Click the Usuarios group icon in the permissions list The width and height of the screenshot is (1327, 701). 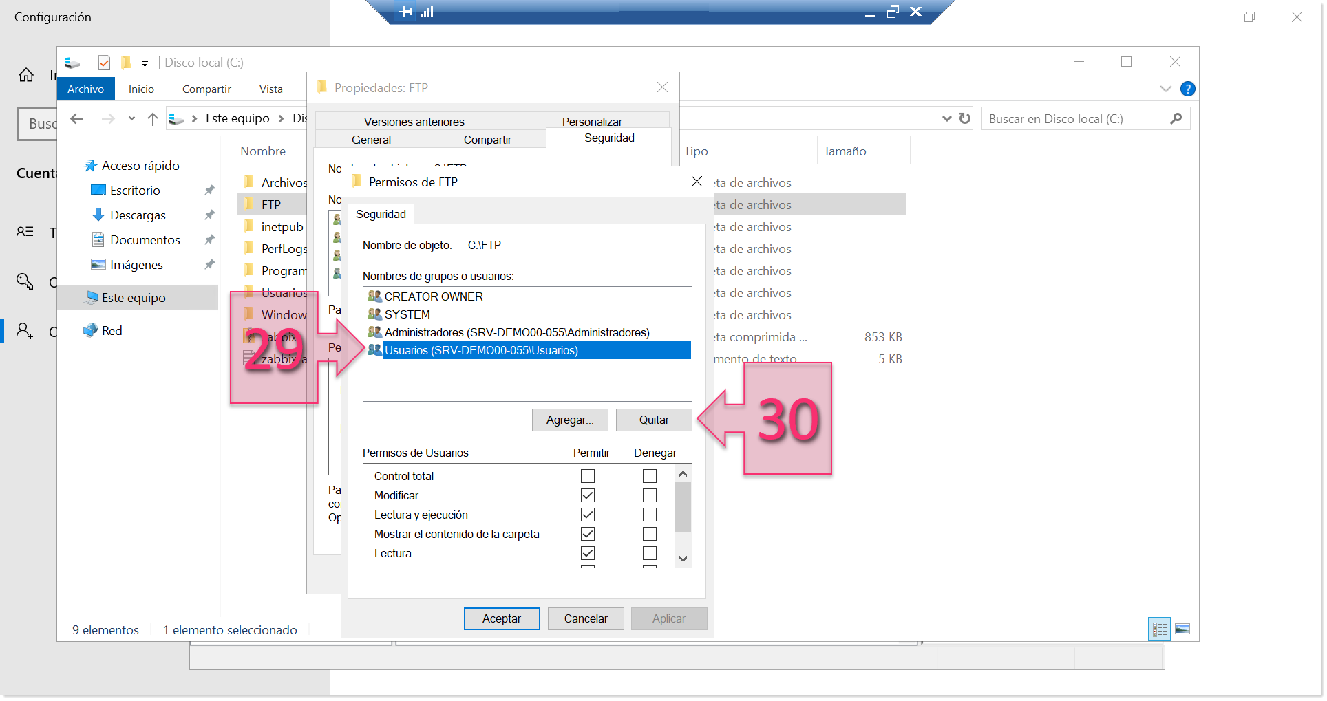[374, 350]
